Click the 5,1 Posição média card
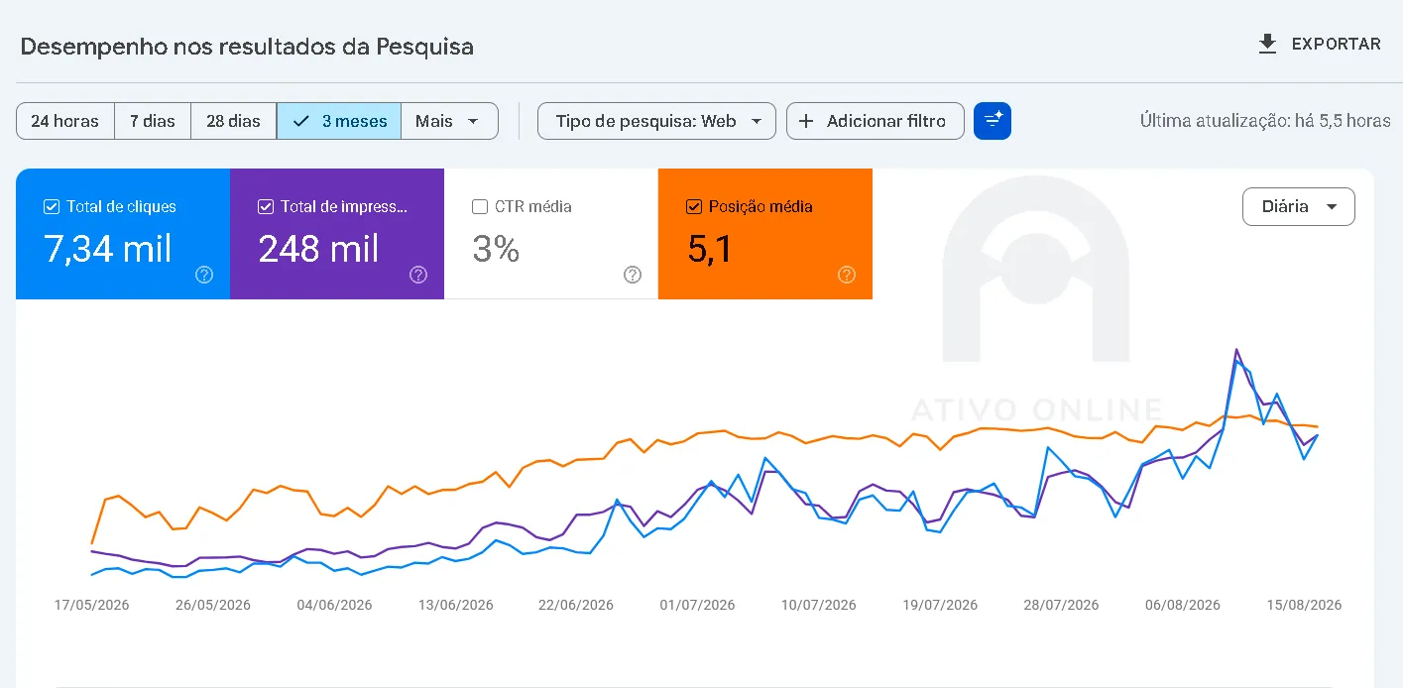This screenshot has width=1403, height=688. pos(765,234)
